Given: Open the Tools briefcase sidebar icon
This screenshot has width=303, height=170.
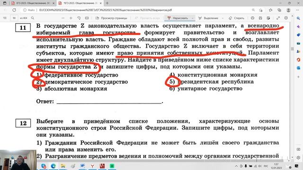Looking at the screenshot, I should (x=298, y=43).
